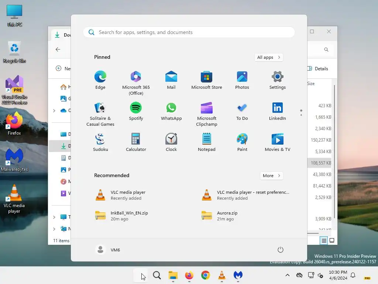Screen dimensions: 378x284
Task: Open Google Chrome from the taskbar
Action: (205, 275)
